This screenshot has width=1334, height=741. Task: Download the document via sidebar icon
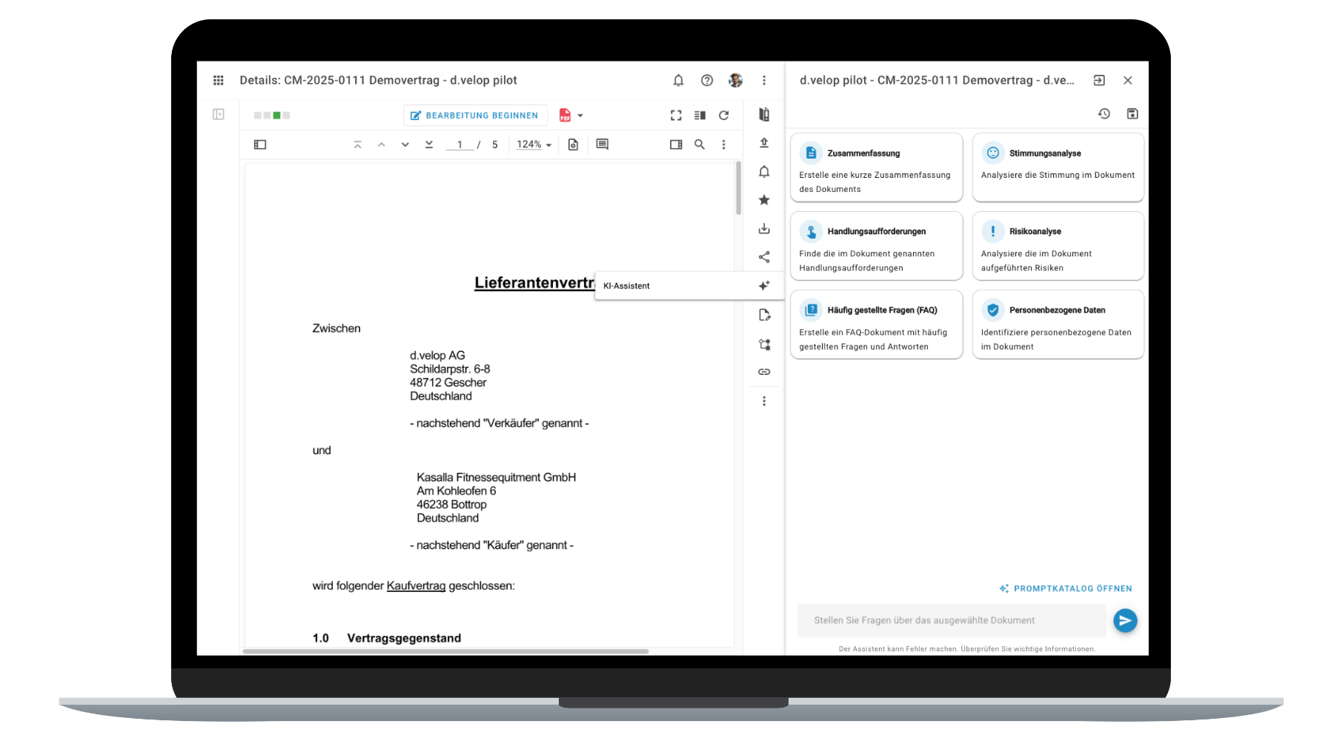(764, 229)
